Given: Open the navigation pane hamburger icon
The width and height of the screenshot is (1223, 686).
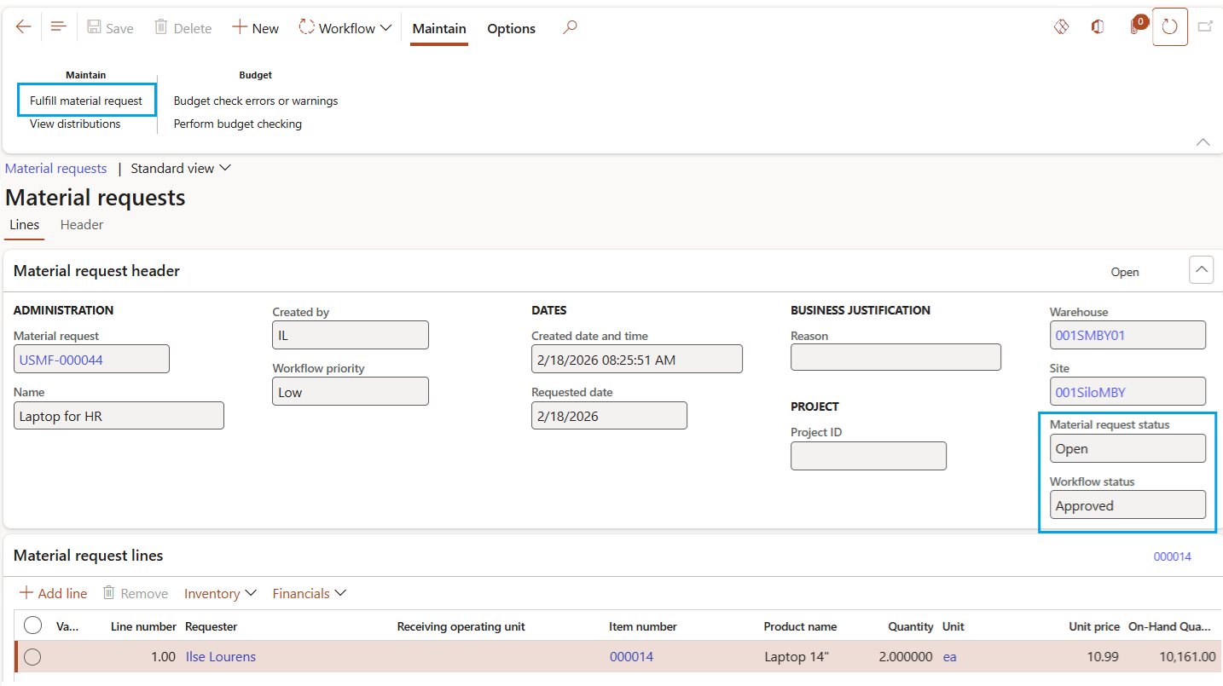Looking at the screenshot, I should pos(58,27).
